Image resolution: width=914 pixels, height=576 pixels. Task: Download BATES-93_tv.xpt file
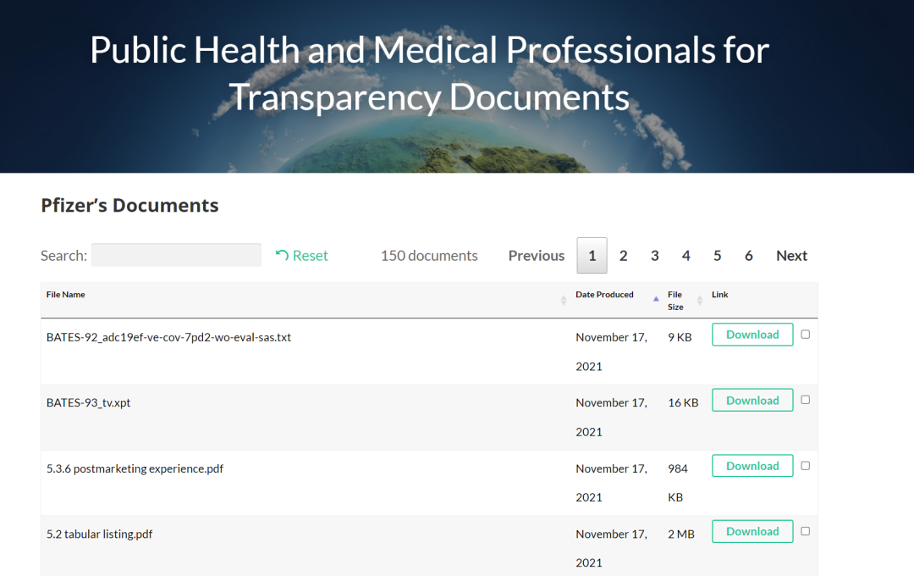[752, 401]
